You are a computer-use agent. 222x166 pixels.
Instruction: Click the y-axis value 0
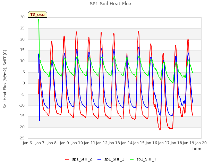click(x=24, y=83)
